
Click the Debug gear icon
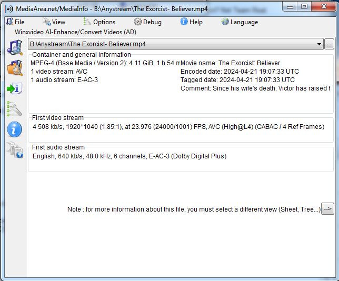pyautogui.click(x=138, y=22)
